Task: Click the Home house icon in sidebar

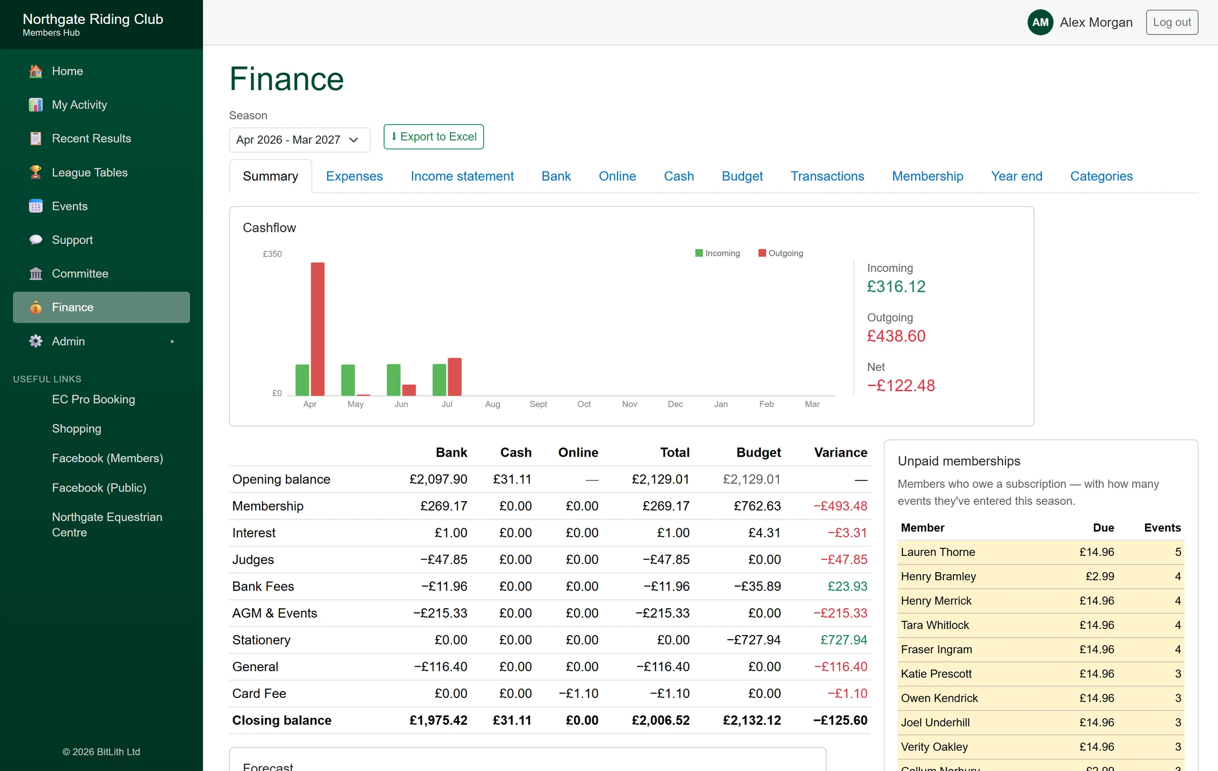Action: click(x=36, y=71)
